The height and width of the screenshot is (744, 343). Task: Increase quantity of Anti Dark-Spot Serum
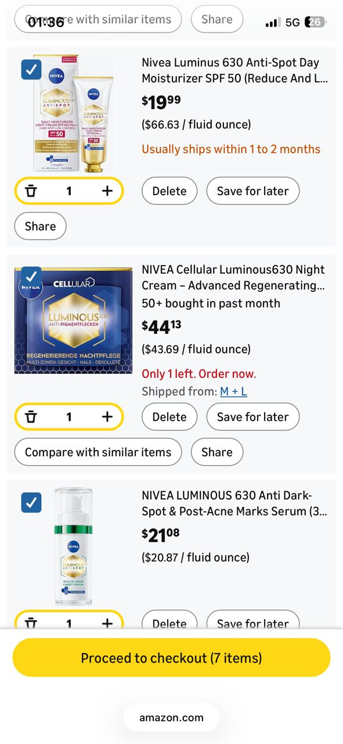point(107,623)
